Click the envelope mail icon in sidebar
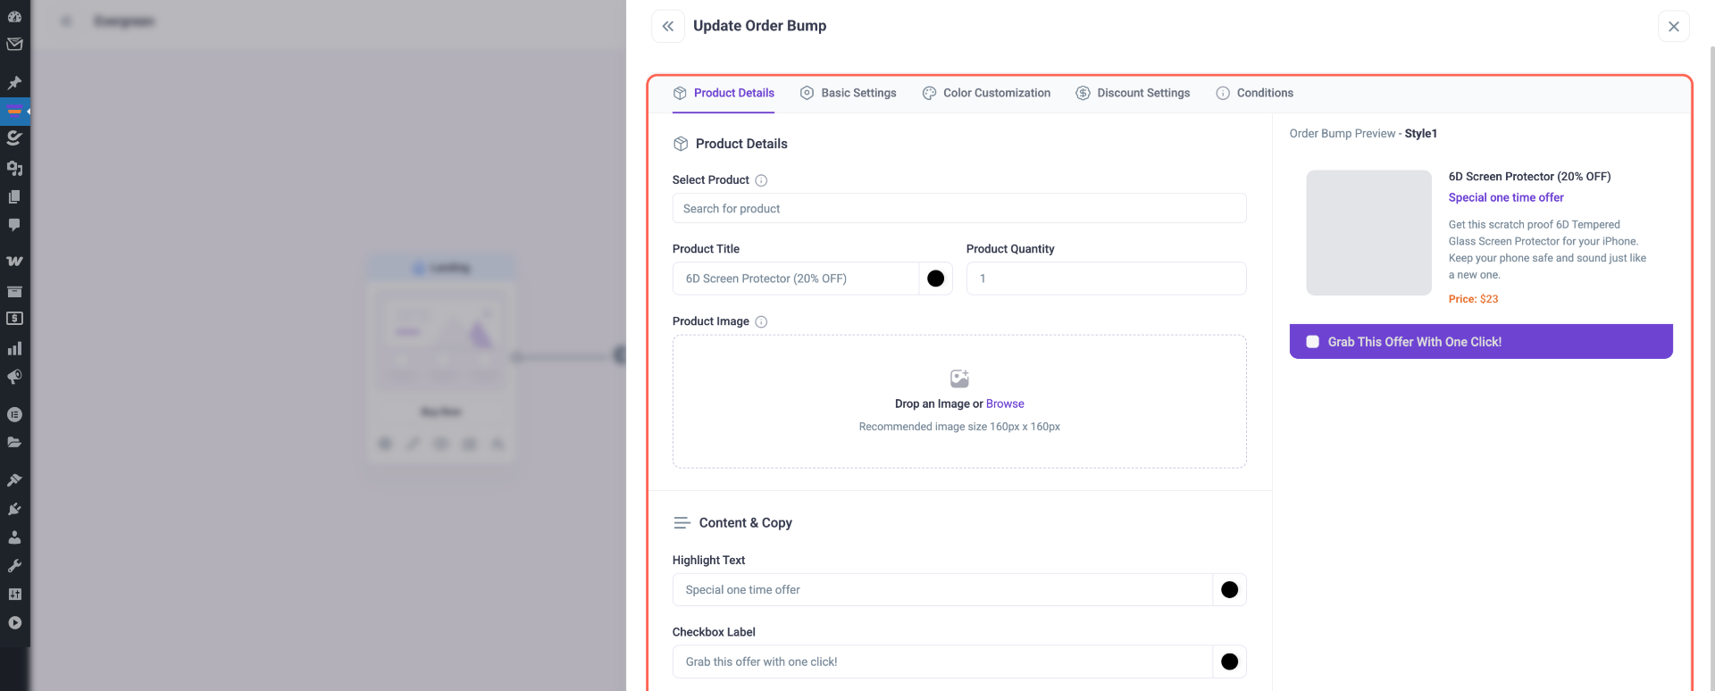The height and width of the screenshot is (691, 1715). coord(14,44)
